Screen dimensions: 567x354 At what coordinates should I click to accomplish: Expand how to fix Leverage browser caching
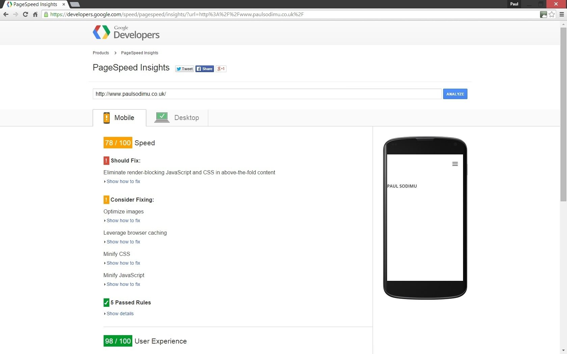click(123, 242)
